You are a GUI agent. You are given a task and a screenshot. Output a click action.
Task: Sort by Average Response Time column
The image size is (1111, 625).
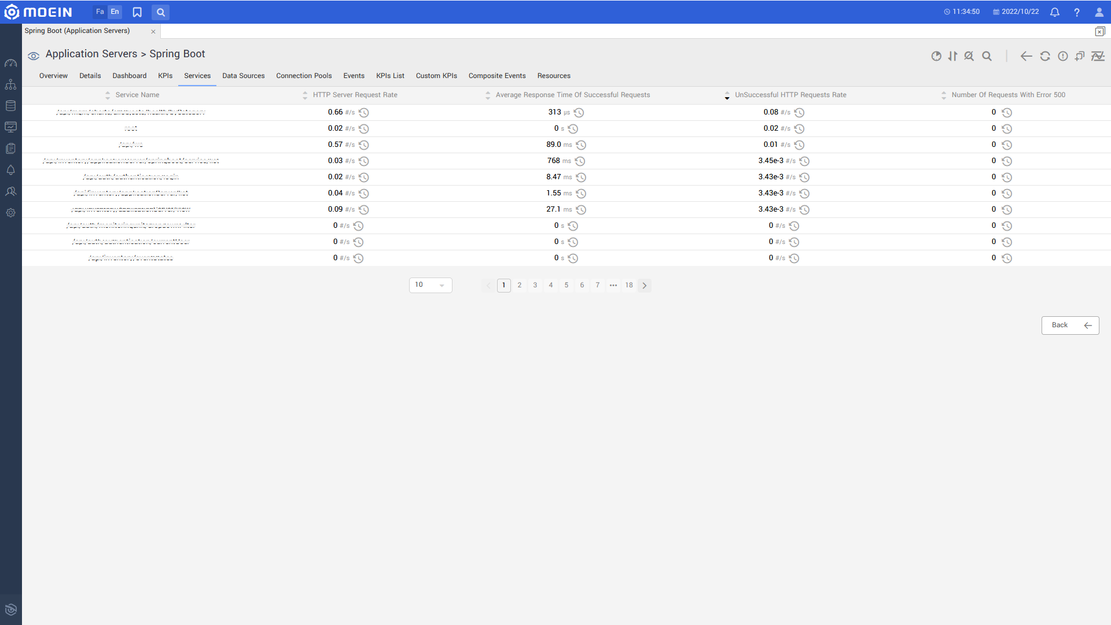click(488, 95)
